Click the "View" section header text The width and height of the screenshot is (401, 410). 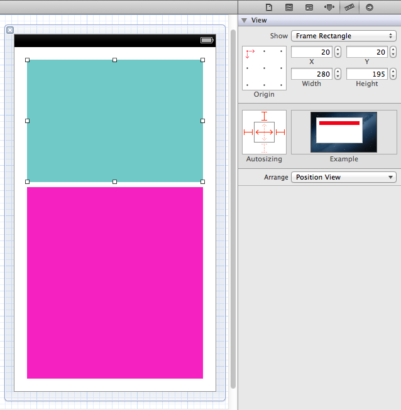point(259,20)
